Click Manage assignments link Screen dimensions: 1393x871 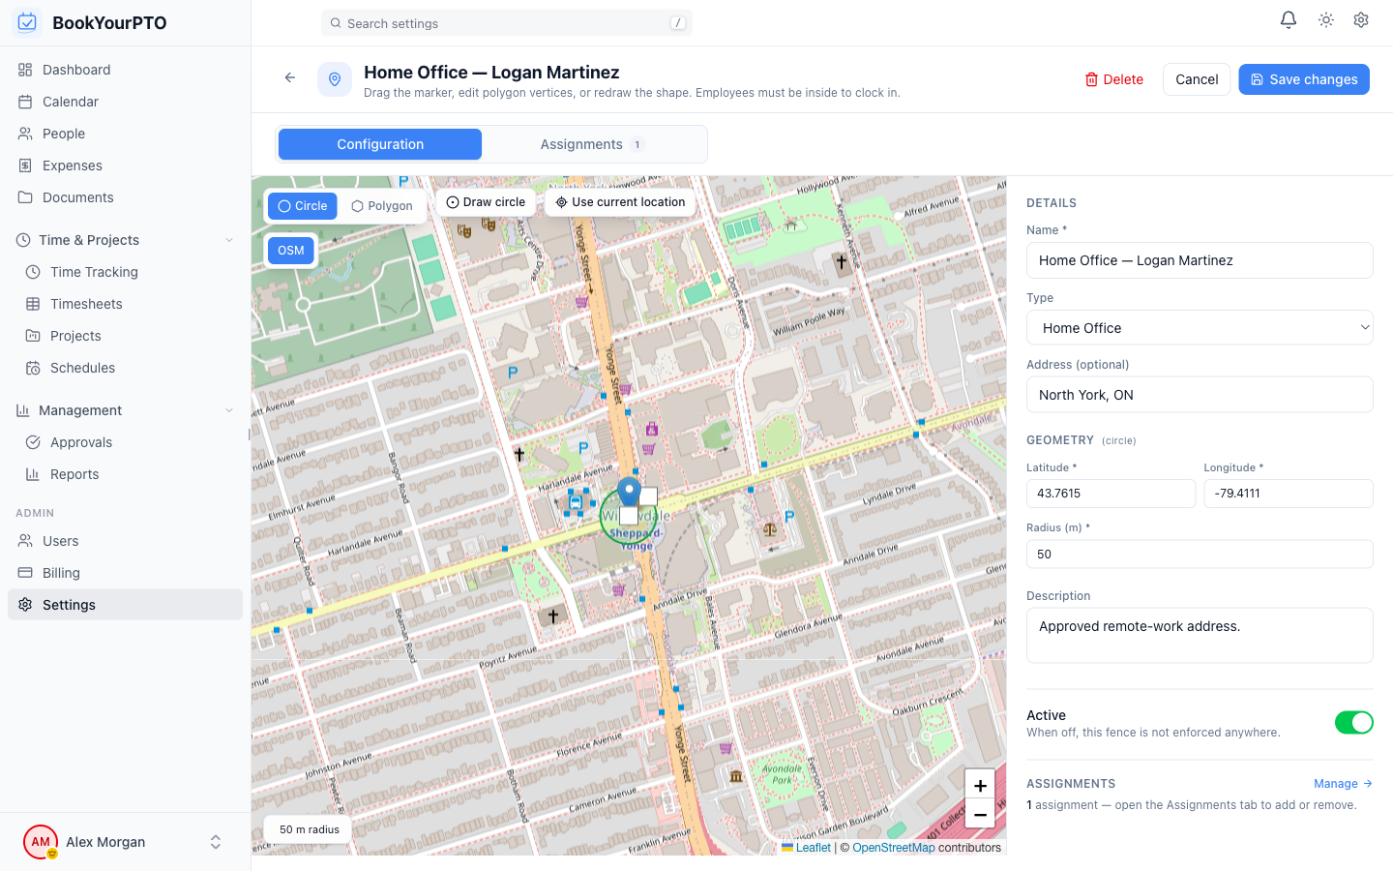[1343, 784]
